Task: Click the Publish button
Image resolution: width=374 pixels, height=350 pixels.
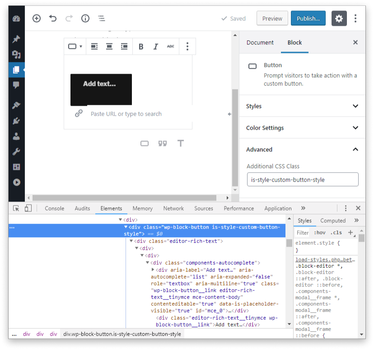Action: (308, 19)
